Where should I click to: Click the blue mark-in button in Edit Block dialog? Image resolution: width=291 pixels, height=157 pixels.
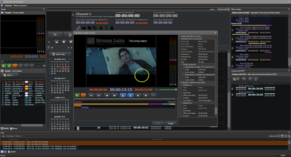pyautogui.click(x=123, y=95)
